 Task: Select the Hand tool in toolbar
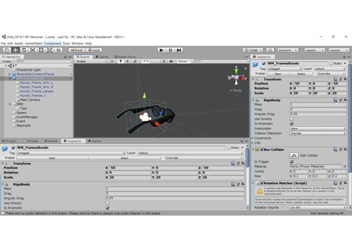click(x=7, y=50)
